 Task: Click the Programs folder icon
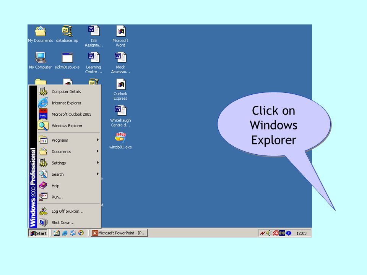pyautogui.click(x=43, y=140)
